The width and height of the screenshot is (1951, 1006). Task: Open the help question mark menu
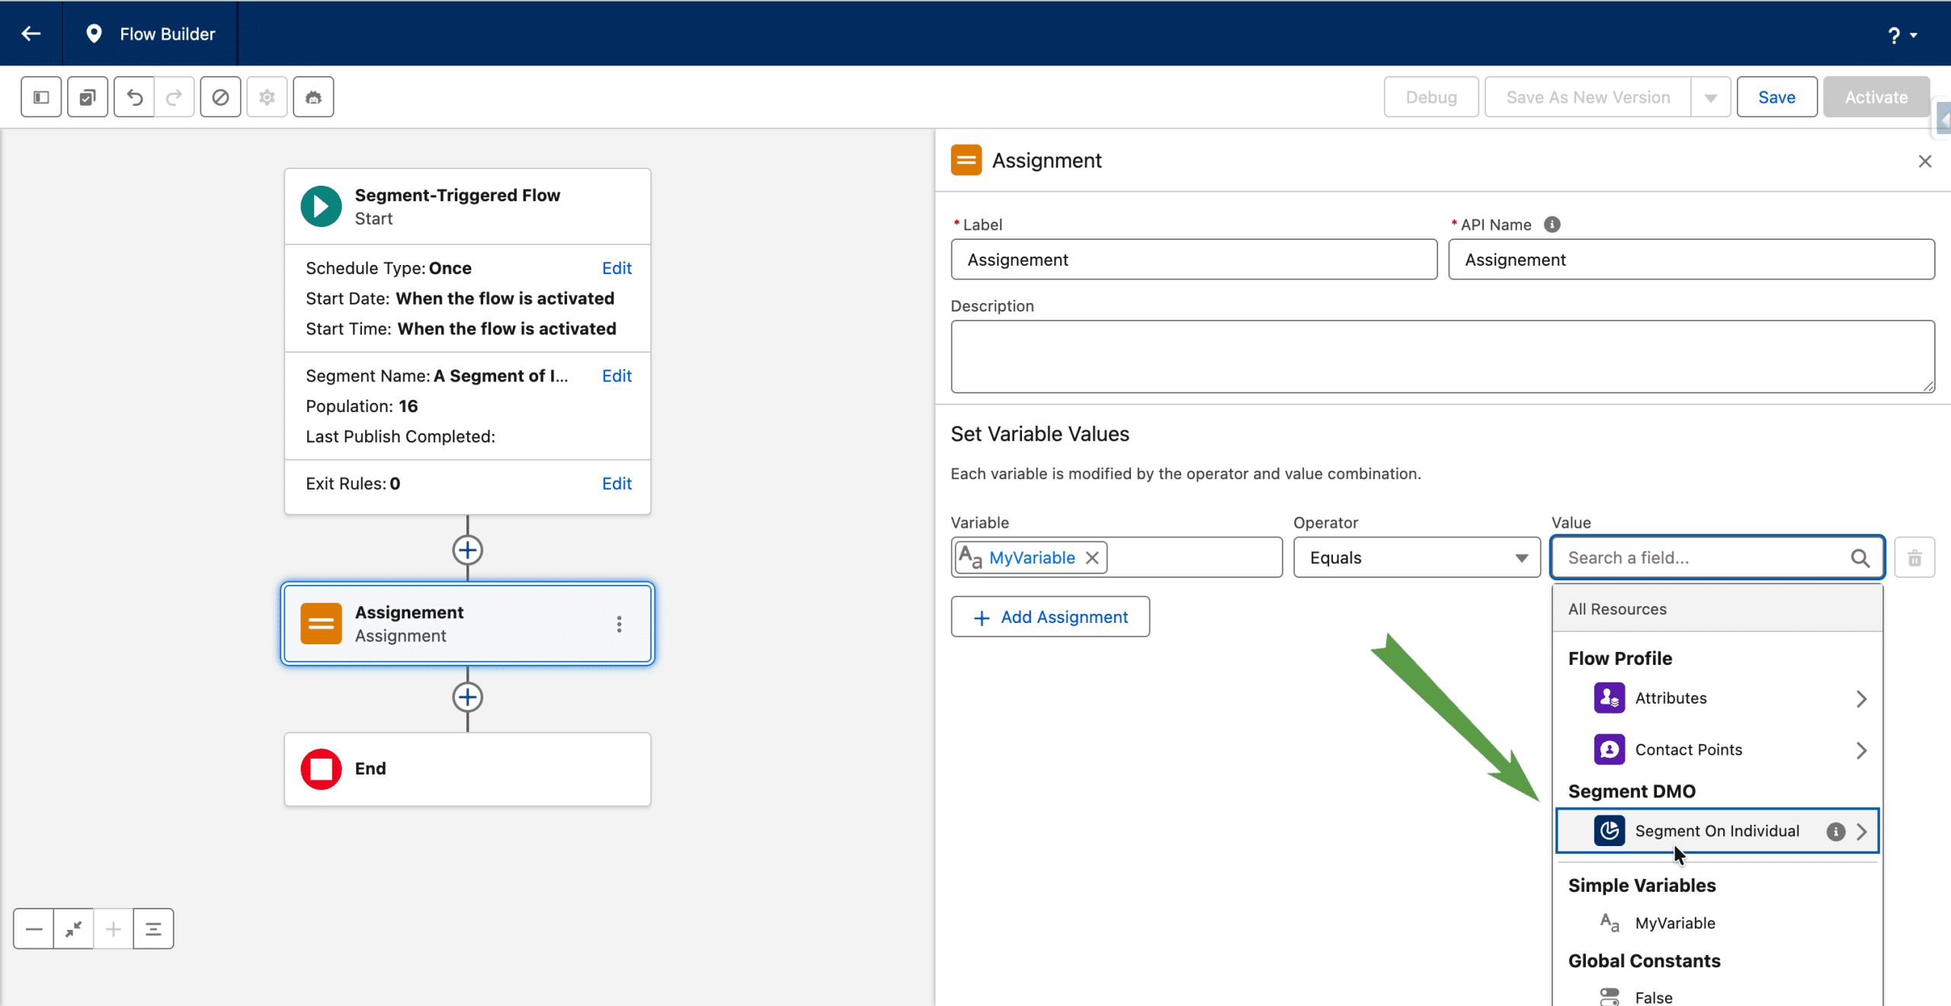click(x=1895, y=35)
